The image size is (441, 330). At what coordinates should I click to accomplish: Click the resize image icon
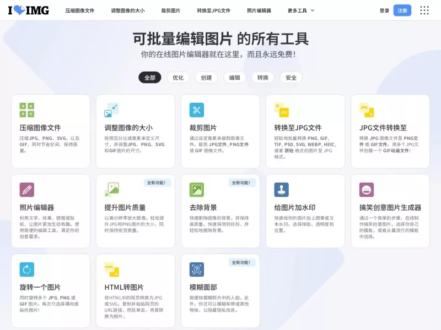(x=112, y=109)
